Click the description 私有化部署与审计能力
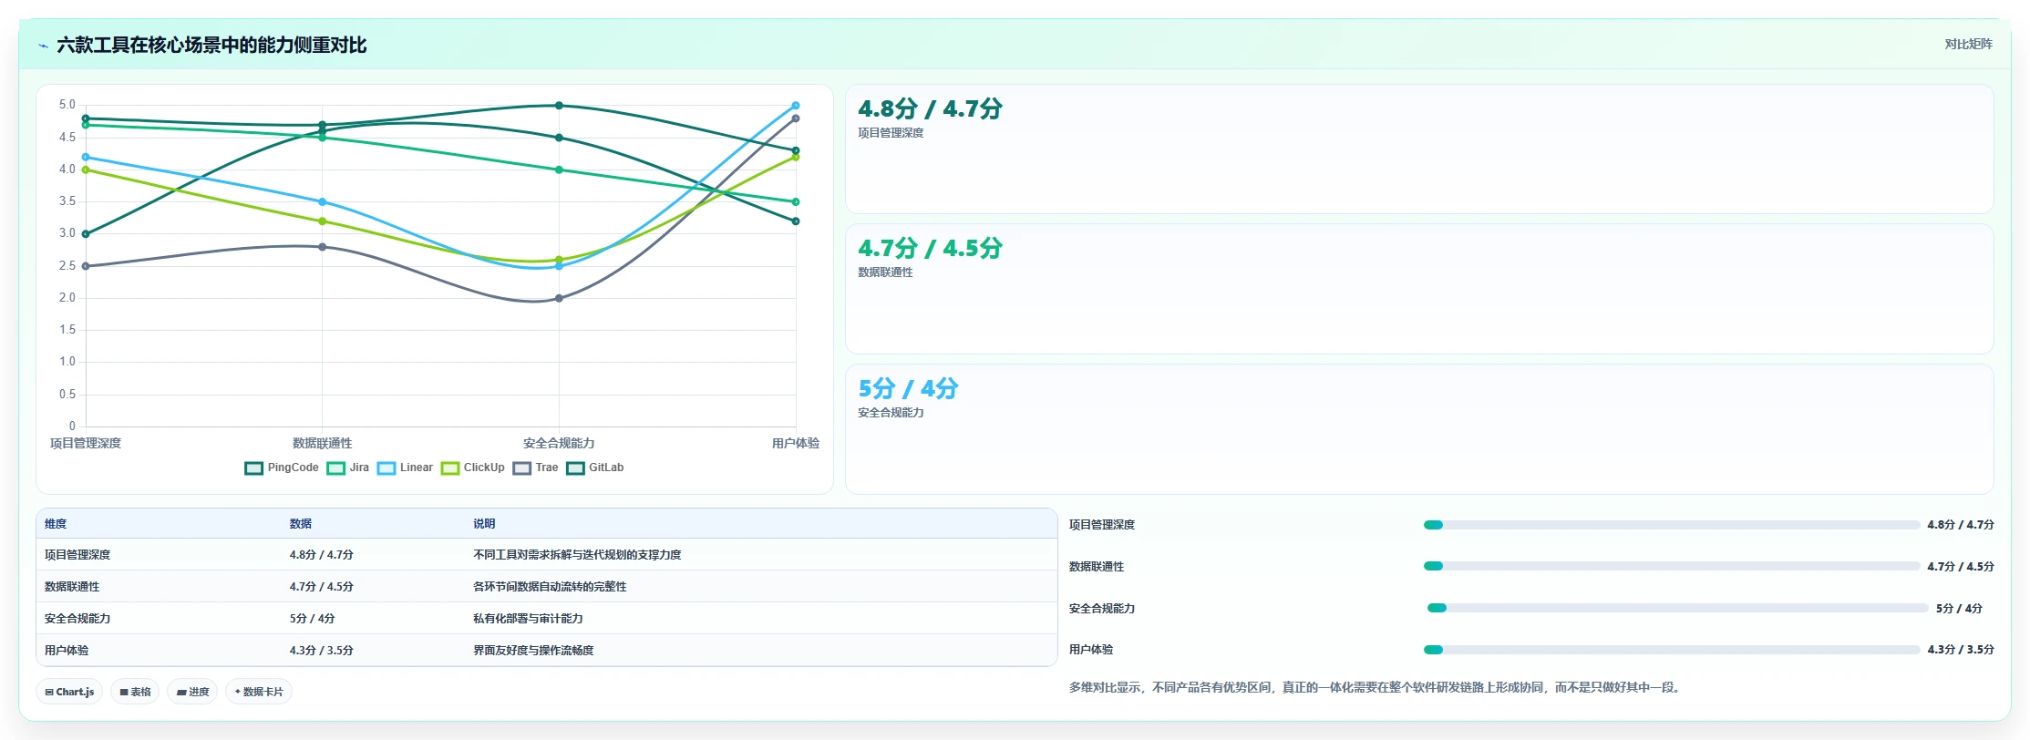 point(528,619)
